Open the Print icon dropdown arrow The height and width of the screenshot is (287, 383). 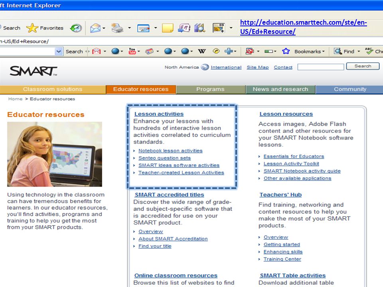point(129,28)
